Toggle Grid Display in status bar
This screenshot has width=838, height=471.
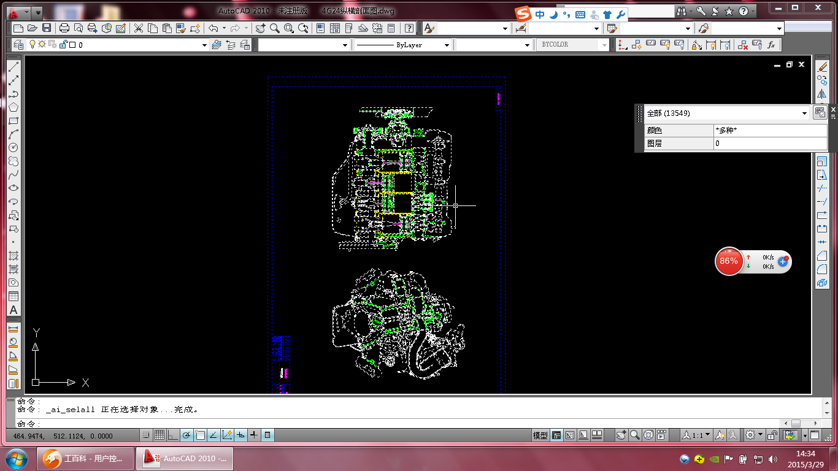pos(159,435)
